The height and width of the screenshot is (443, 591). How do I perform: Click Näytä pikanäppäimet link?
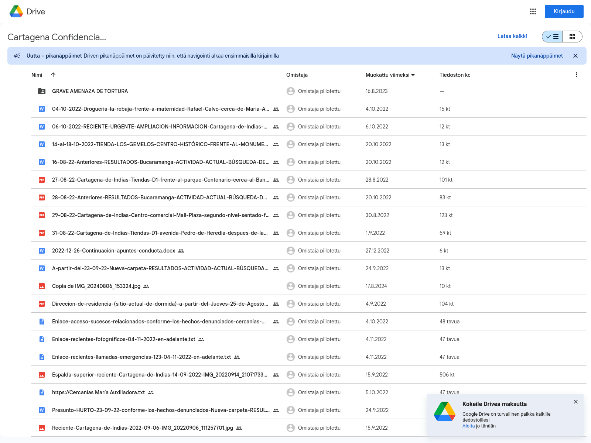tap(537, 56)
